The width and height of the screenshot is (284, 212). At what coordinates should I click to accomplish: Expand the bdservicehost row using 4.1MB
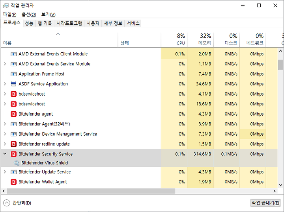5,94
